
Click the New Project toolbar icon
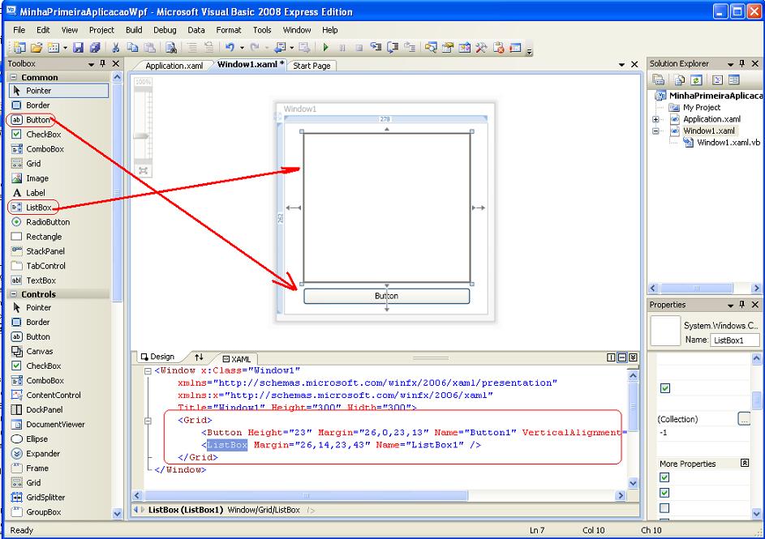click(19, 47)
